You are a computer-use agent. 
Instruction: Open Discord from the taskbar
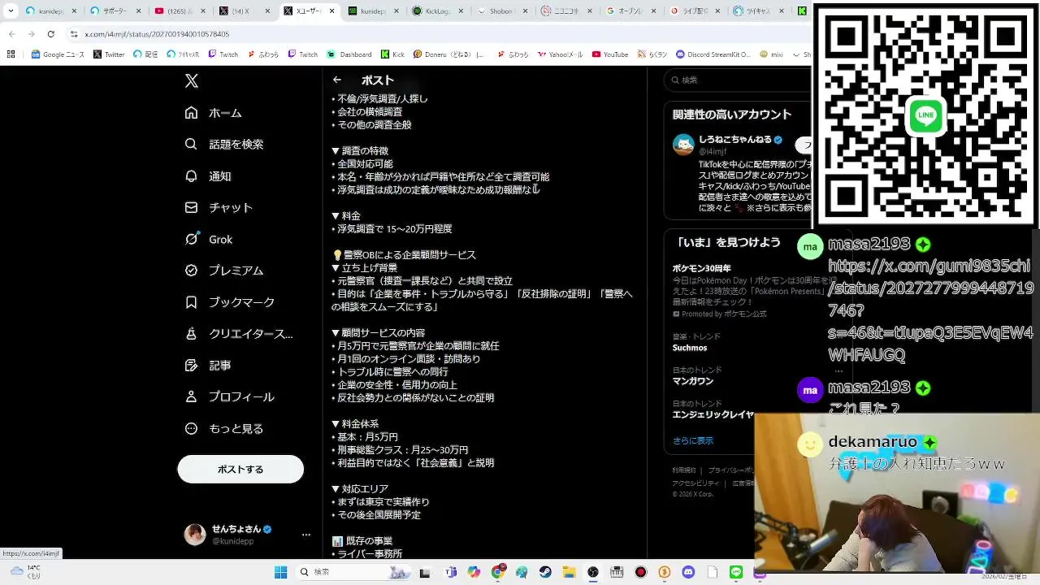coord(689,572)
